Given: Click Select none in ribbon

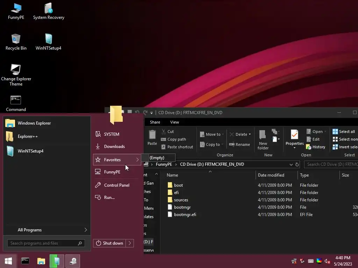Looking at the screenshot, I should [345, 139].
